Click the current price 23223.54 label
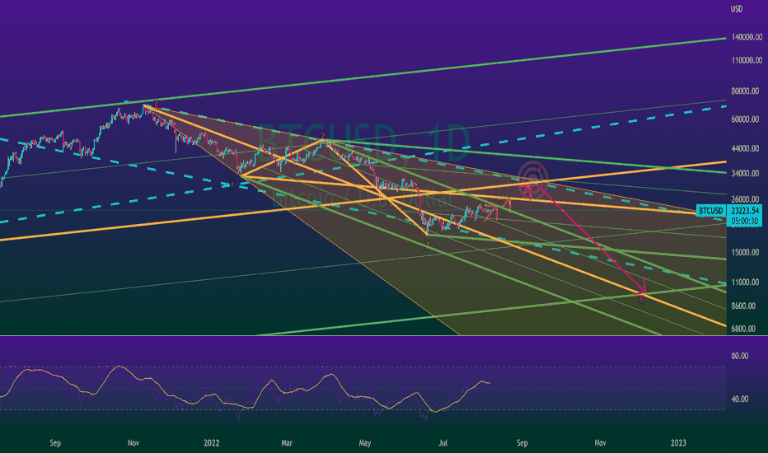 tap(745, 211)
